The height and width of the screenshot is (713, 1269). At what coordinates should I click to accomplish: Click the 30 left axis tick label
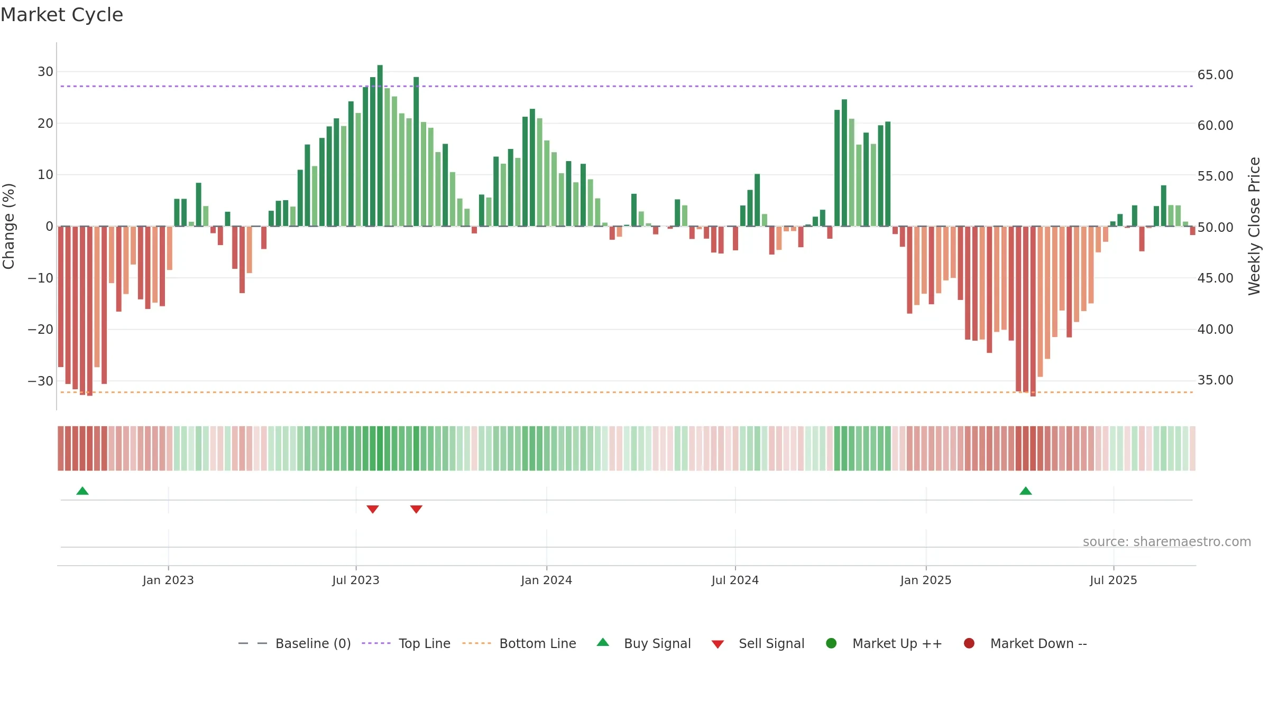point(45,71)
